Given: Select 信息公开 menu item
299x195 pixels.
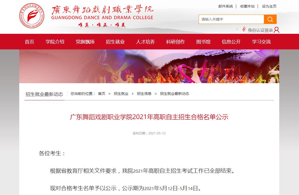Looking at the screenshot, I should pos(231,42).
